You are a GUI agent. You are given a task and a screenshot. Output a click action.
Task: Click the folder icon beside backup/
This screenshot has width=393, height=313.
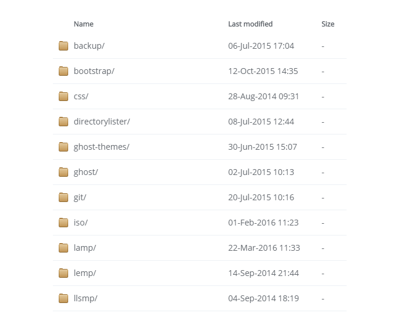pos(63,46)
